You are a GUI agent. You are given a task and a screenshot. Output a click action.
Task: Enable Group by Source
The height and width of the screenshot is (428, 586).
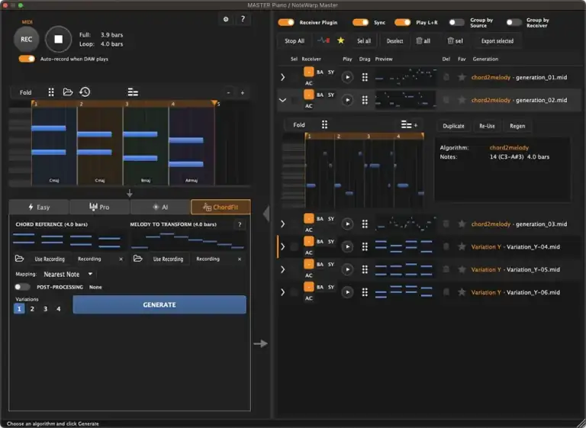click(456, 22)
